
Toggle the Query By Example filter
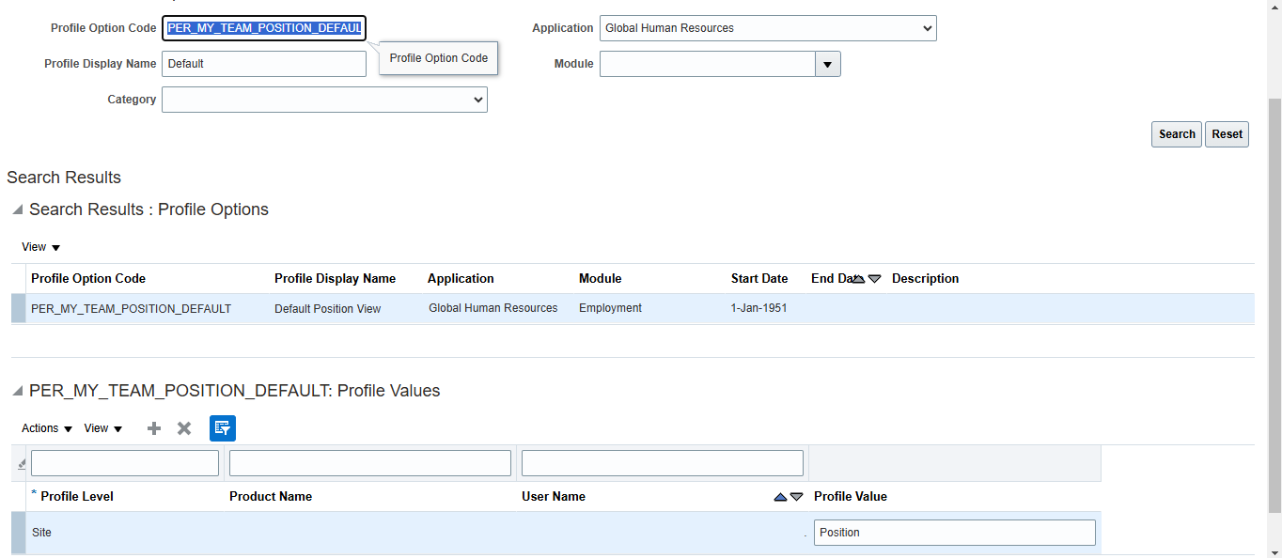(x=223, y=427)
